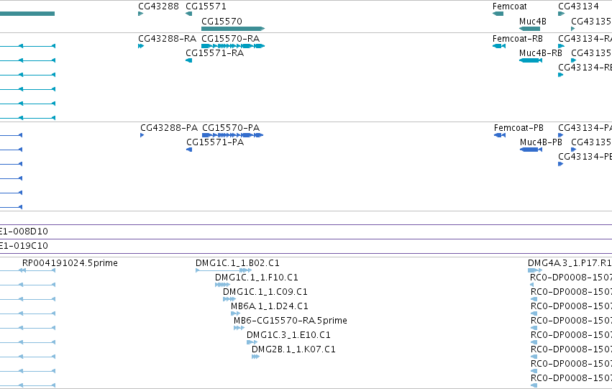Image resolution: width=612 pixels, height=389 pixels.
Task: Select the CG15570-RA transcript label
Action: coord(230,39)
